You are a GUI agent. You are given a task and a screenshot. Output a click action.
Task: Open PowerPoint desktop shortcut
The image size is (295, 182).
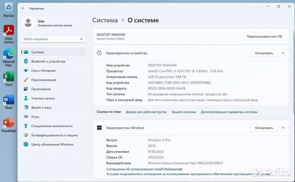(x=9, y=125)
